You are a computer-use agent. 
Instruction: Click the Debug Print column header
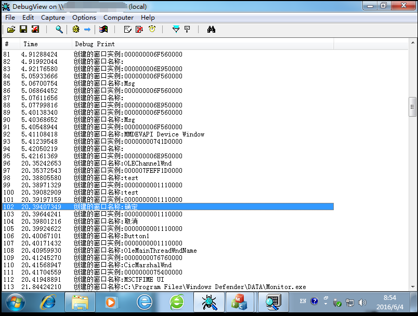coord(203,44)
